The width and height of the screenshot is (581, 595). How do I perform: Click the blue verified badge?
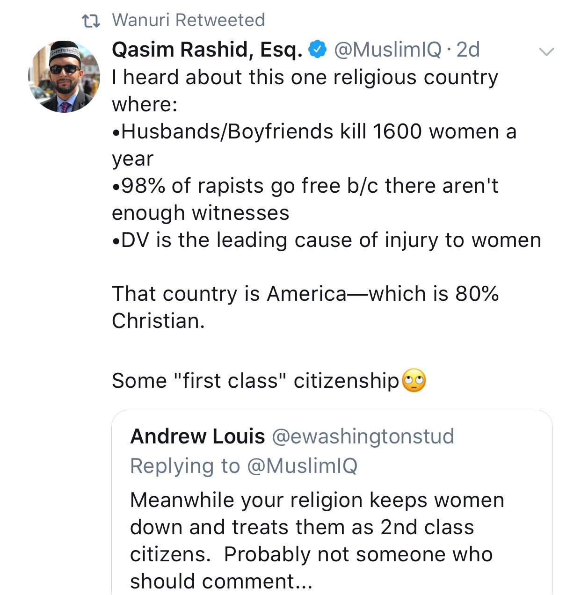318,49
